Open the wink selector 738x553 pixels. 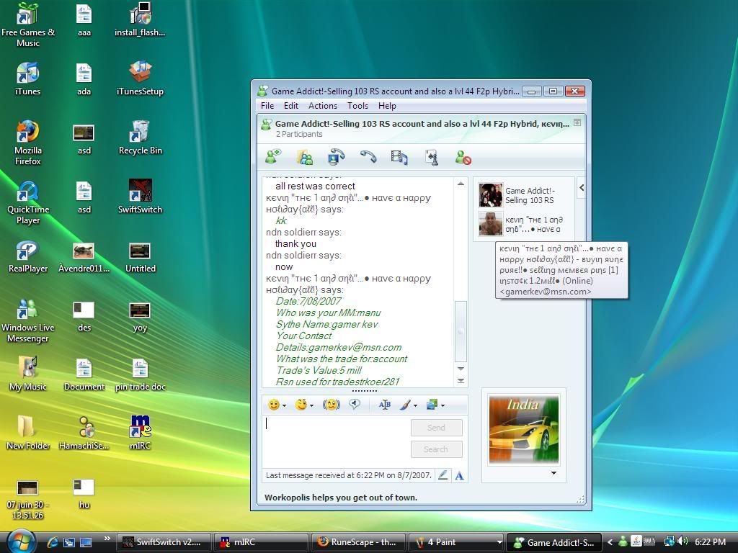coord(301,405)
